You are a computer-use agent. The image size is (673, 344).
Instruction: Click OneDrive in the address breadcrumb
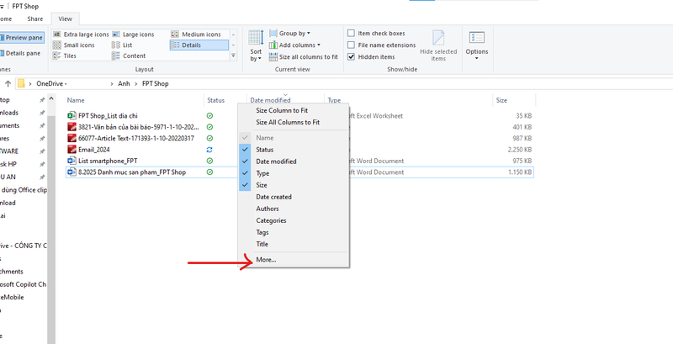51,83
